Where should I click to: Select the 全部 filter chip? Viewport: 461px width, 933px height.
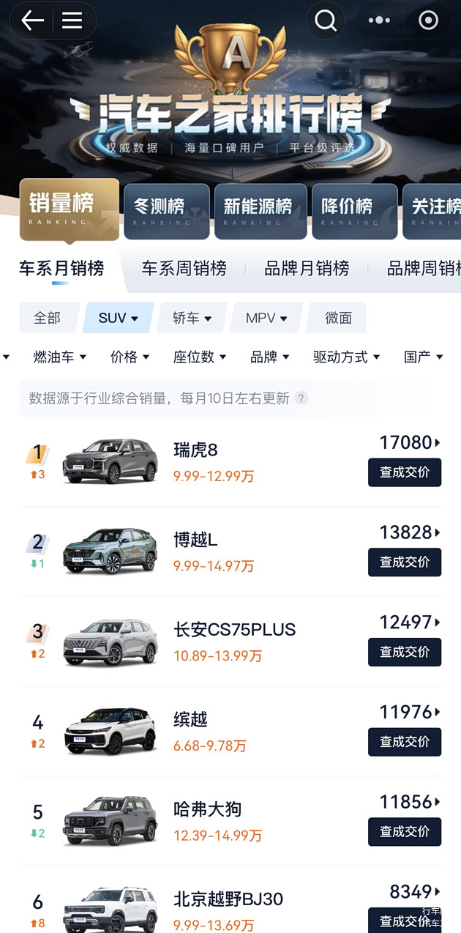click(x=47, y=318)
